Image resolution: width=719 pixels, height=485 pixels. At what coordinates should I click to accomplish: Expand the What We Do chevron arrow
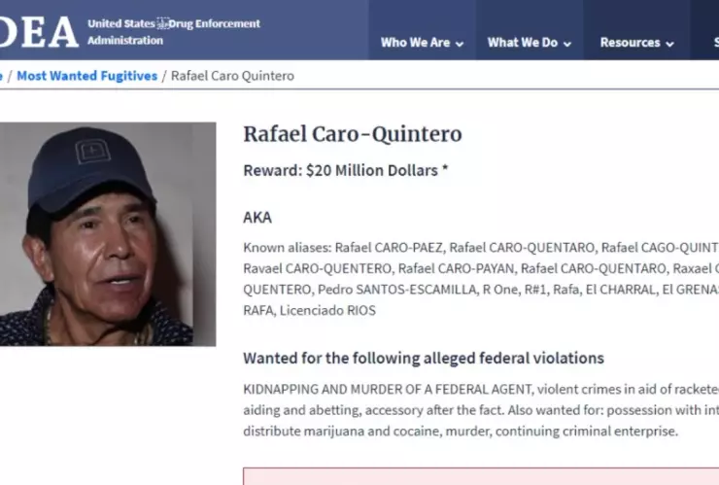tap(567, 44)
